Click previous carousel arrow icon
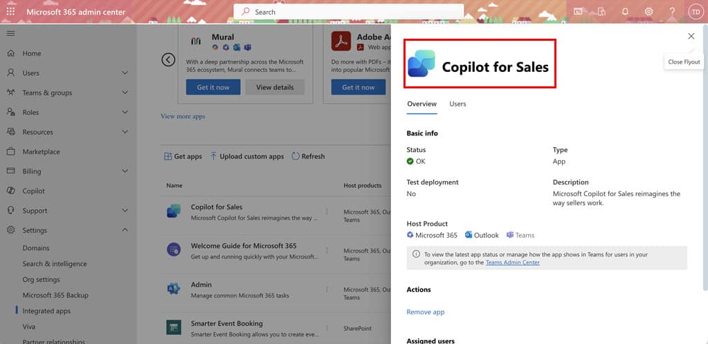This screenshot has width=708, height=344. point(168,59)
